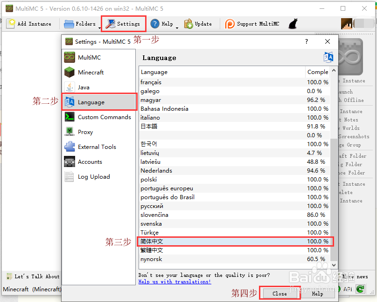Viewport: 377px width, 302px height.
Task: Open the Accounts settings page
Action: (98, 161)
